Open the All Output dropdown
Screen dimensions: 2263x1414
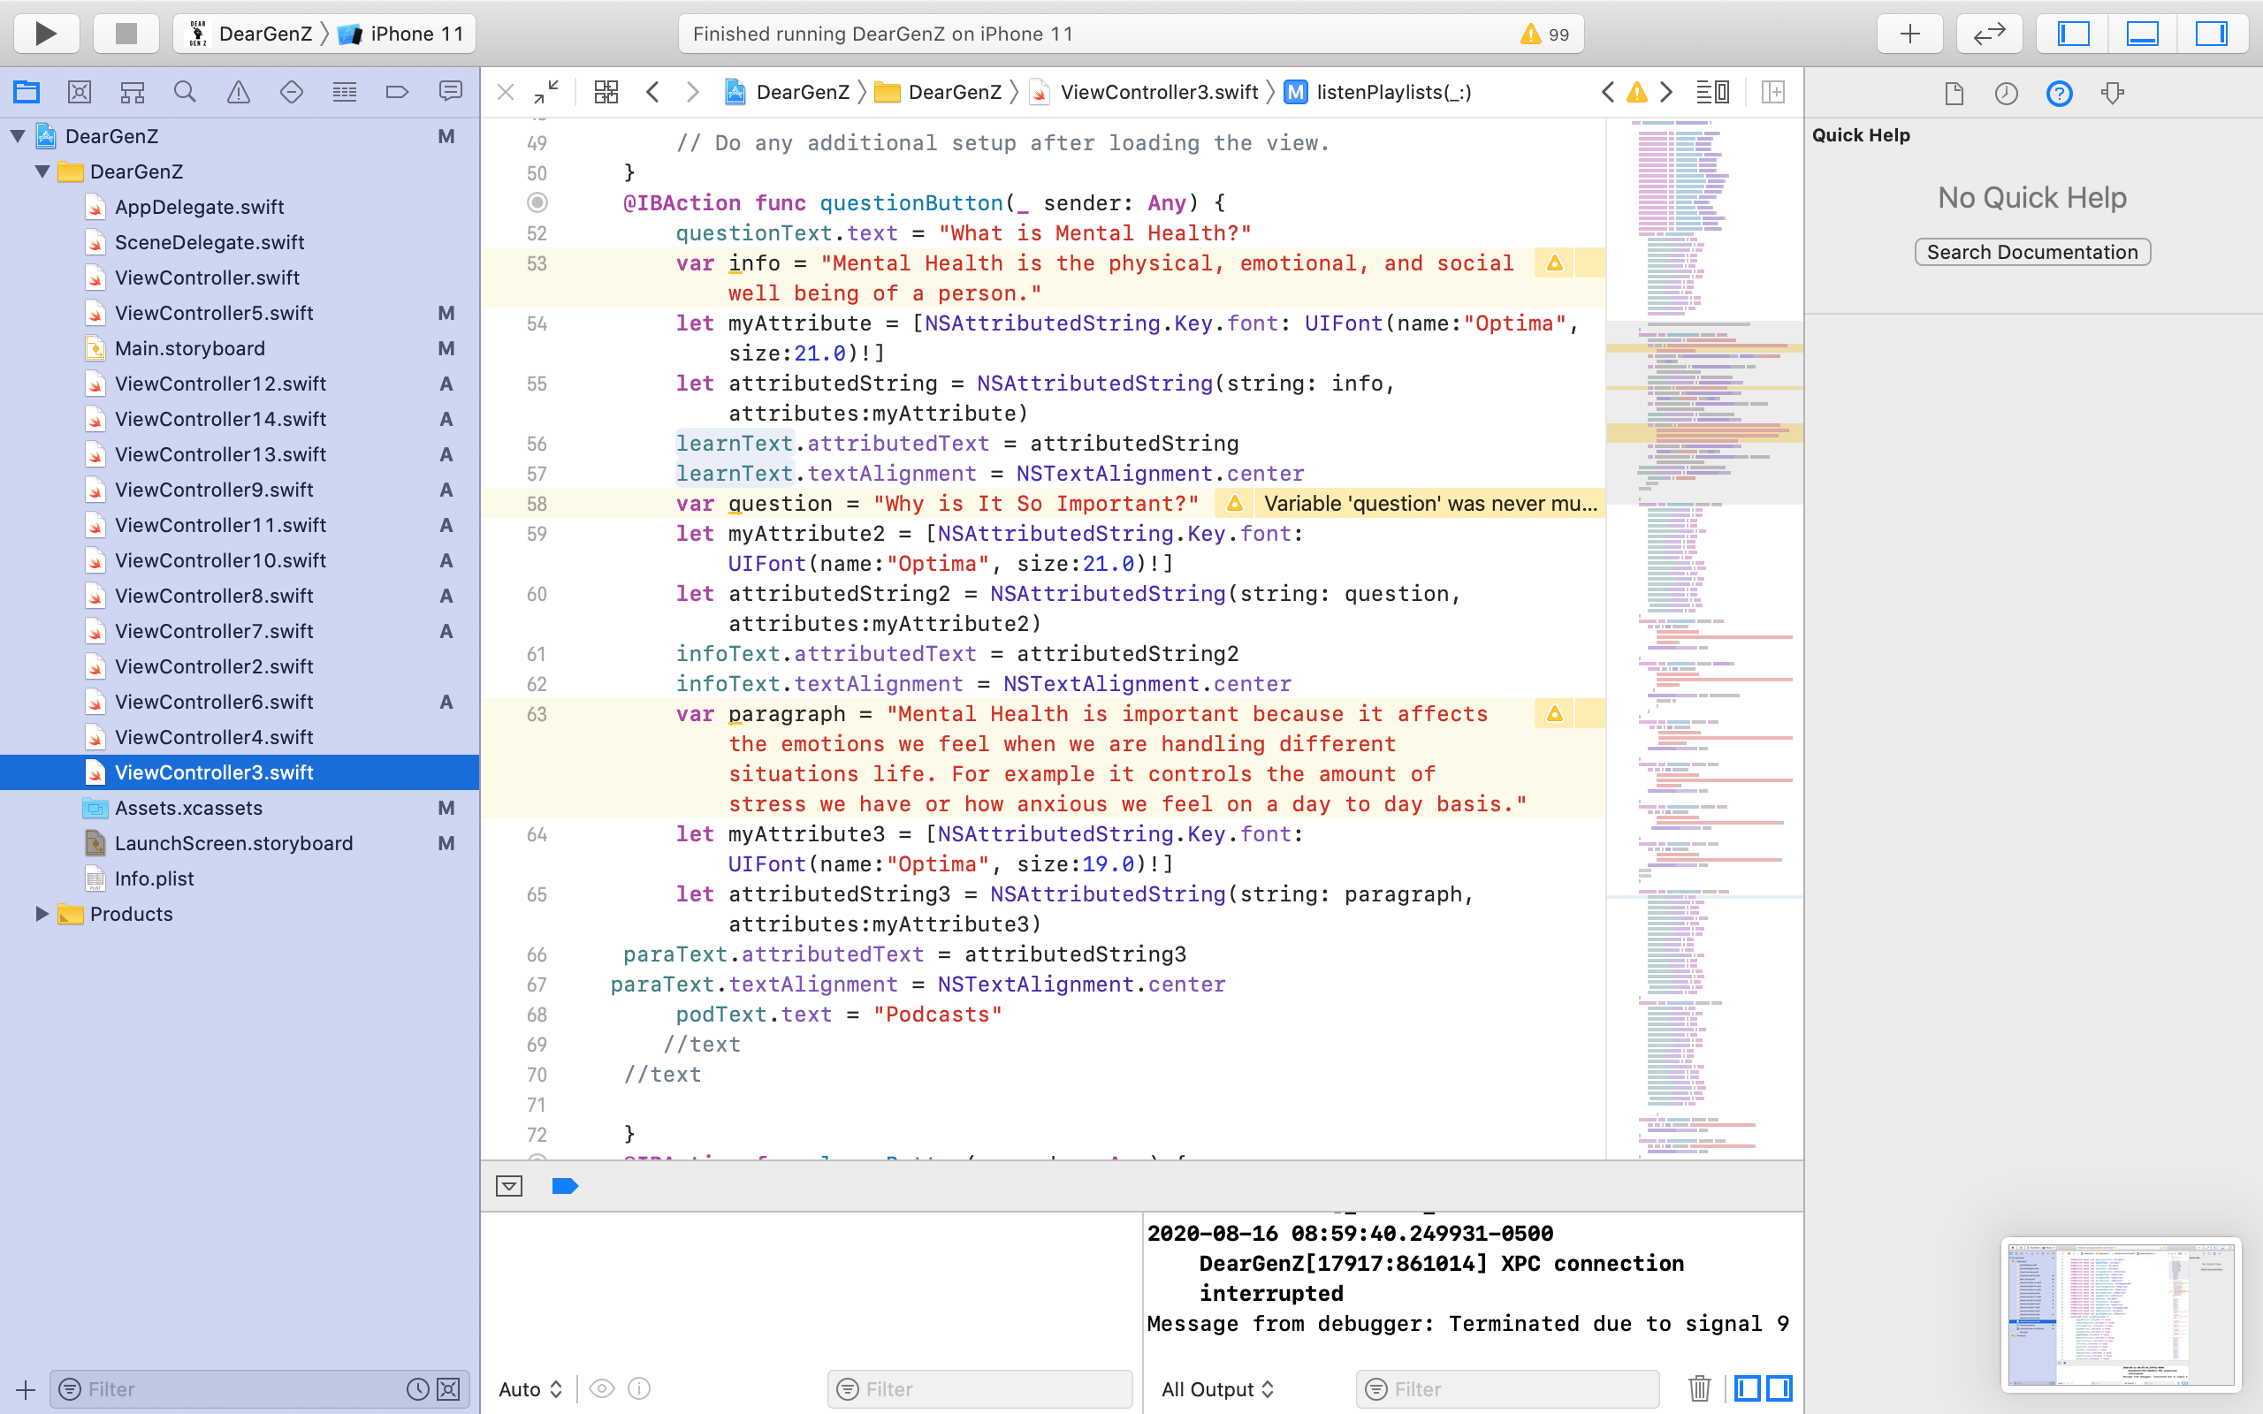click(1216, 1388)
